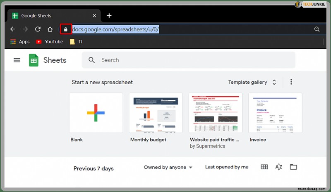Click the Sheets title text

click(55, 60)
